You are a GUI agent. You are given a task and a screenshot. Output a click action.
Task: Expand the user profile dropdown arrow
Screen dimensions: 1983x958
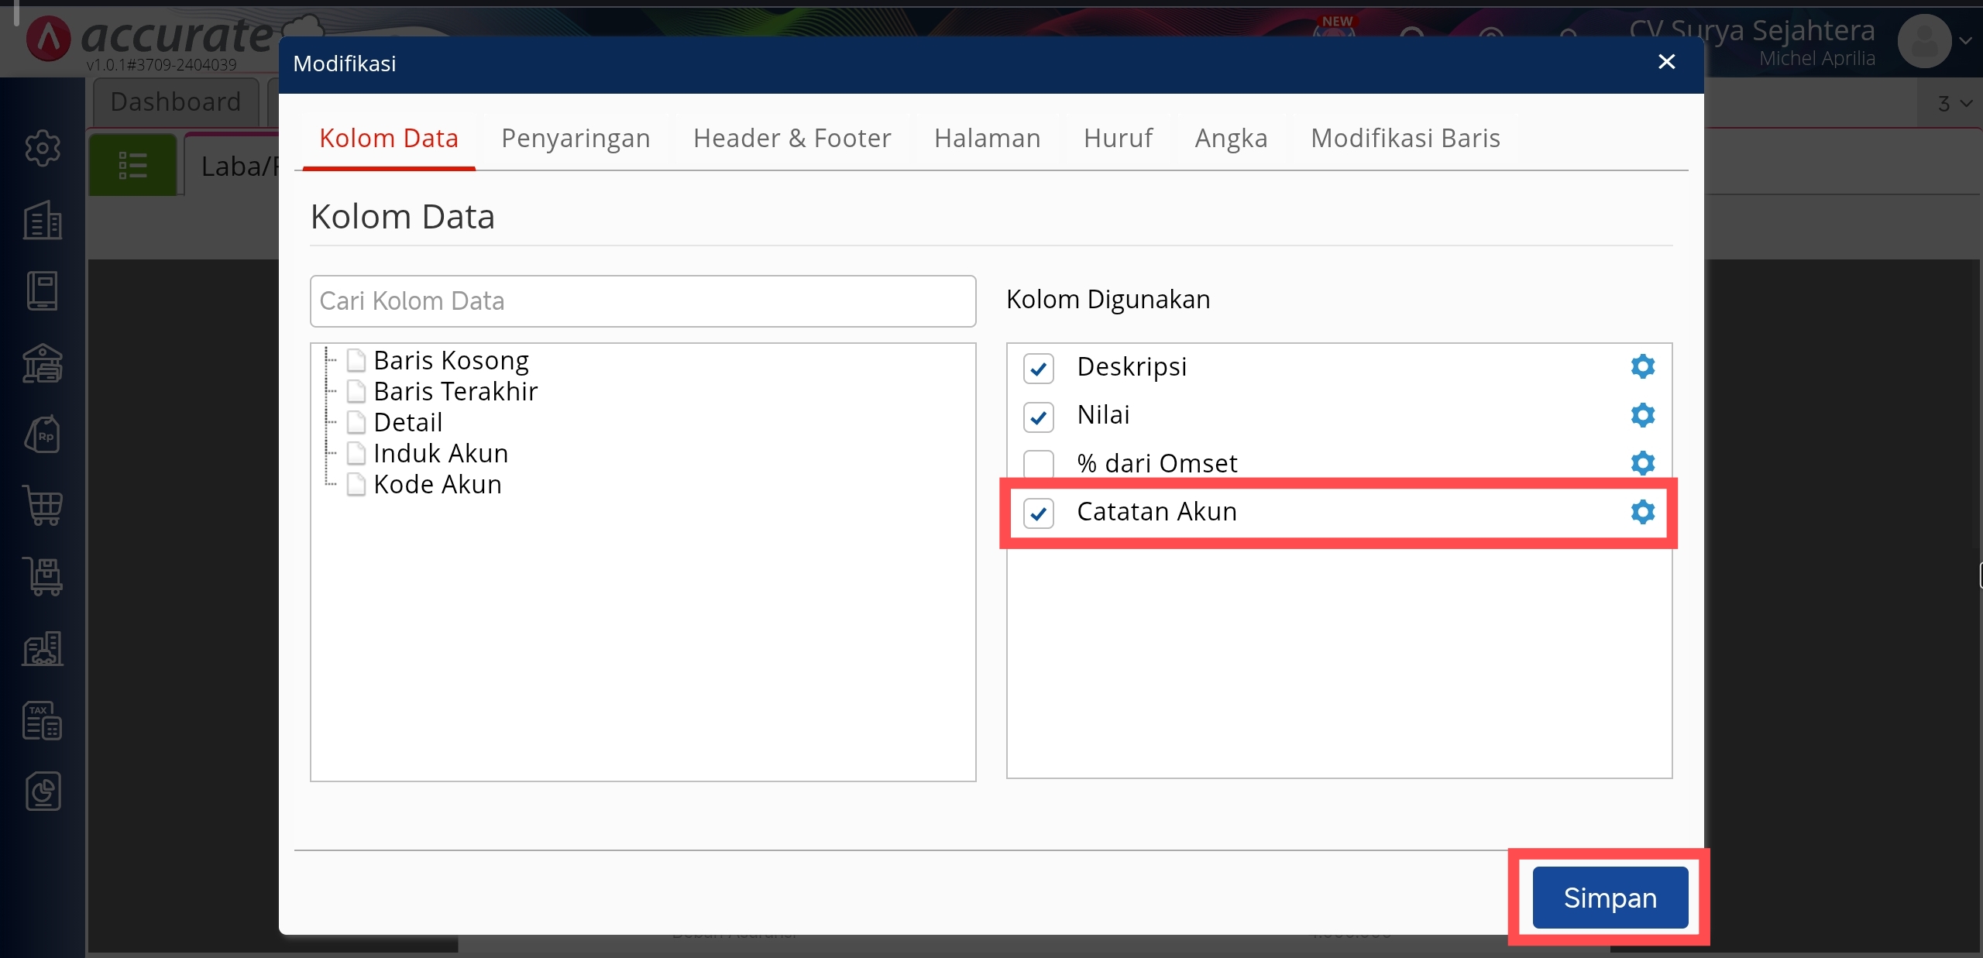coord(1965,41)
